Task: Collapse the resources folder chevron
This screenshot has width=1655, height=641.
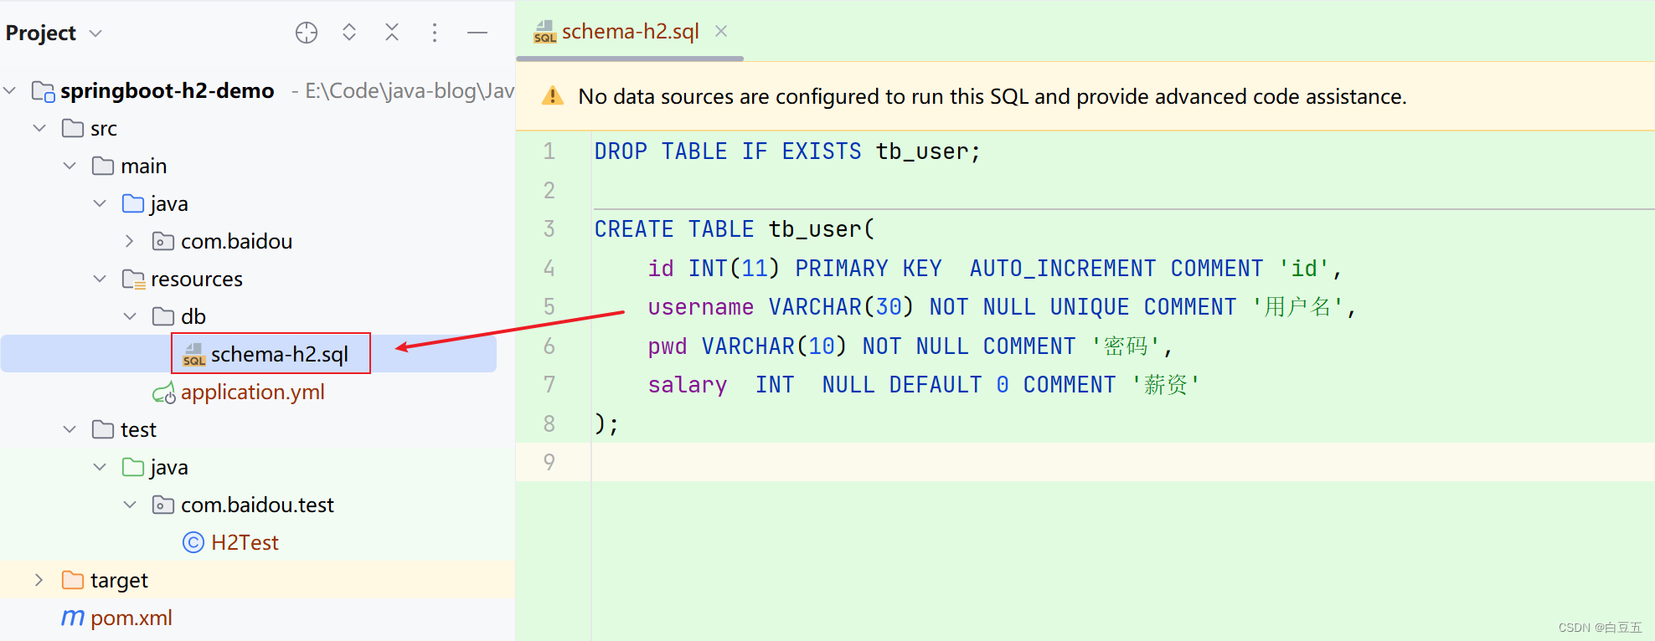Action: pos(100,279)
